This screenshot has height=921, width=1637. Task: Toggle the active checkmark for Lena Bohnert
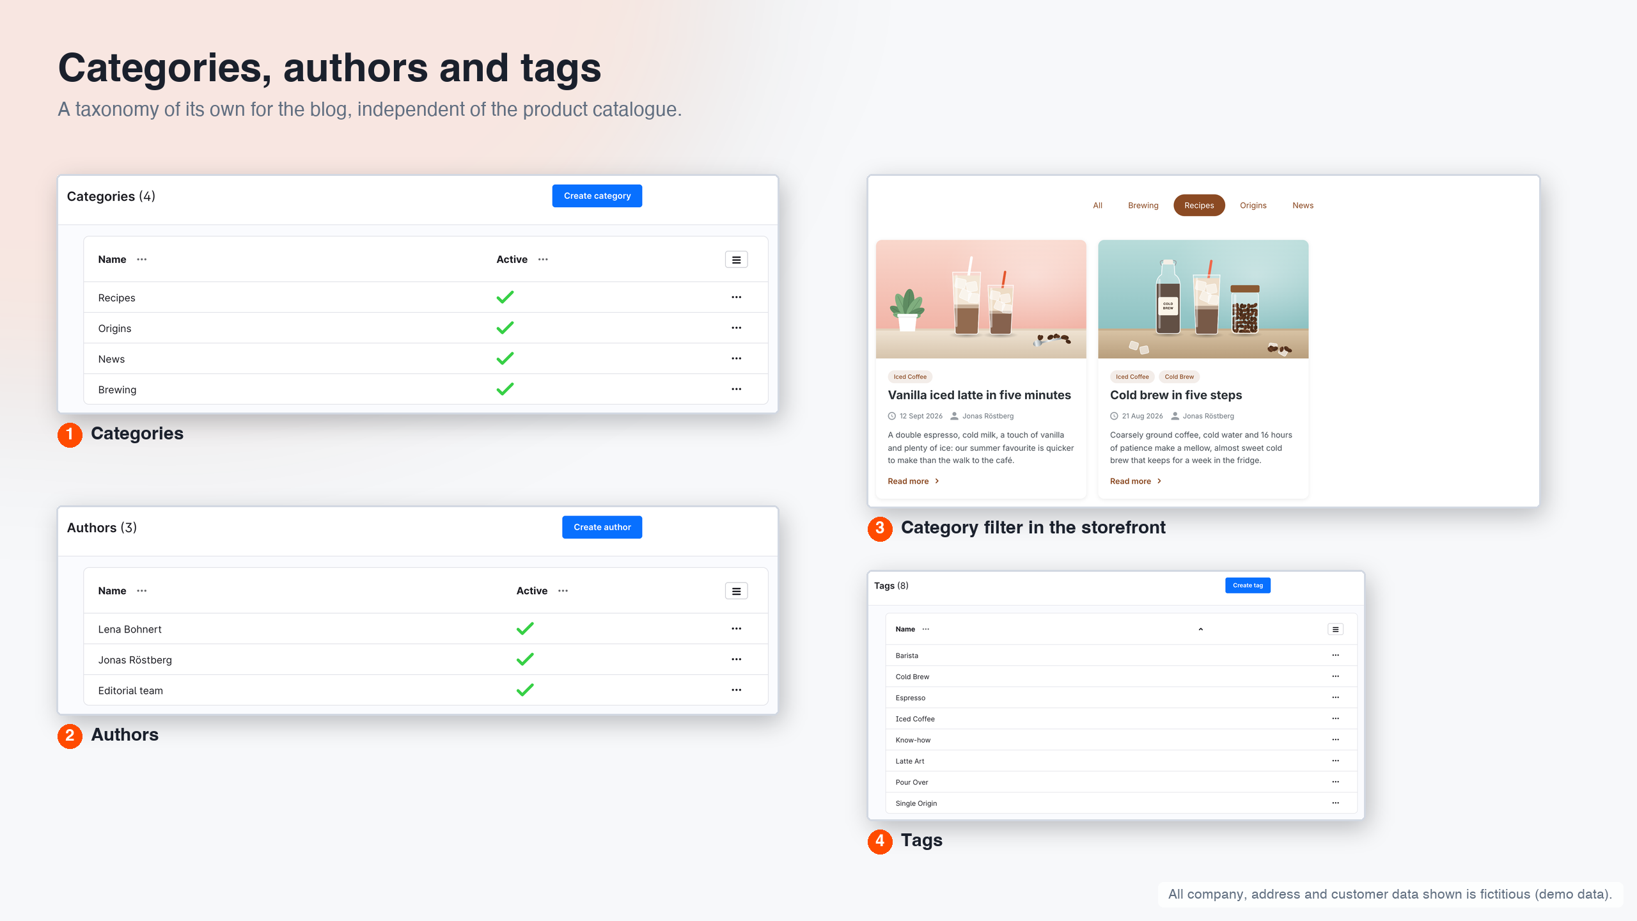coord(525,629)
